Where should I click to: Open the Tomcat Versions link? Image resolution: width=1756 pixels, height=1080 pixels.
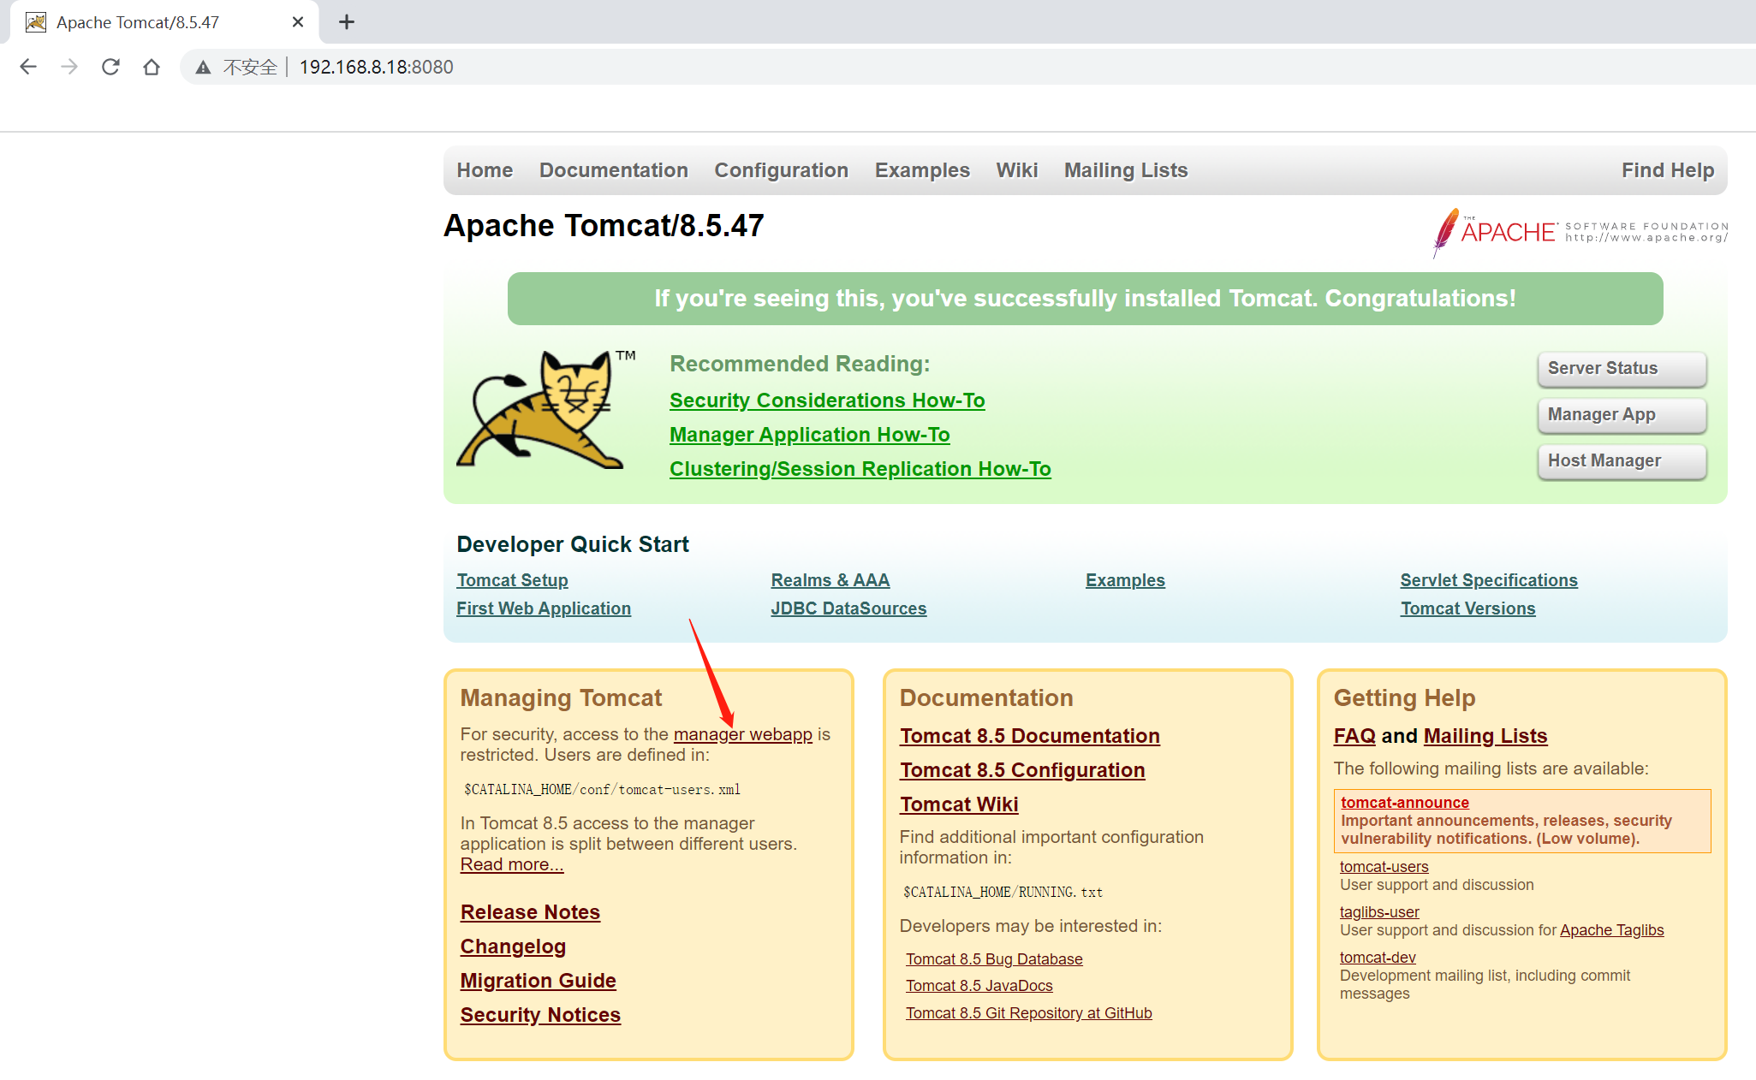[1467, 608]
